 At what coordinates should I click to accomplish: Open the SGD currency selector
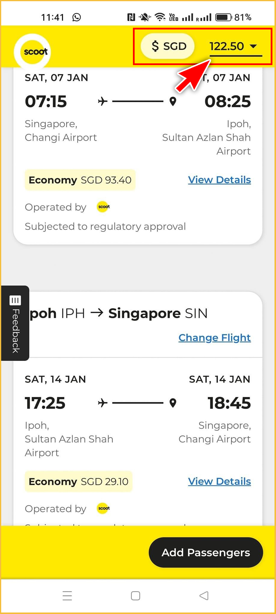(168, 46)
